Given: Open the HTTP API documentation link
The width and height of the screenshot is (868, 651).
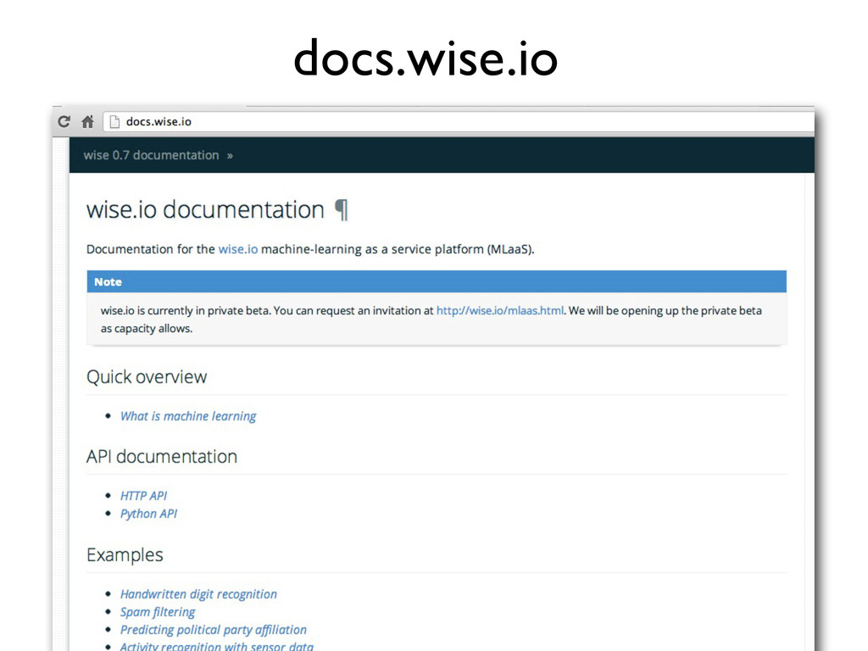Looking at the screenshot, I should coord(143,495).
